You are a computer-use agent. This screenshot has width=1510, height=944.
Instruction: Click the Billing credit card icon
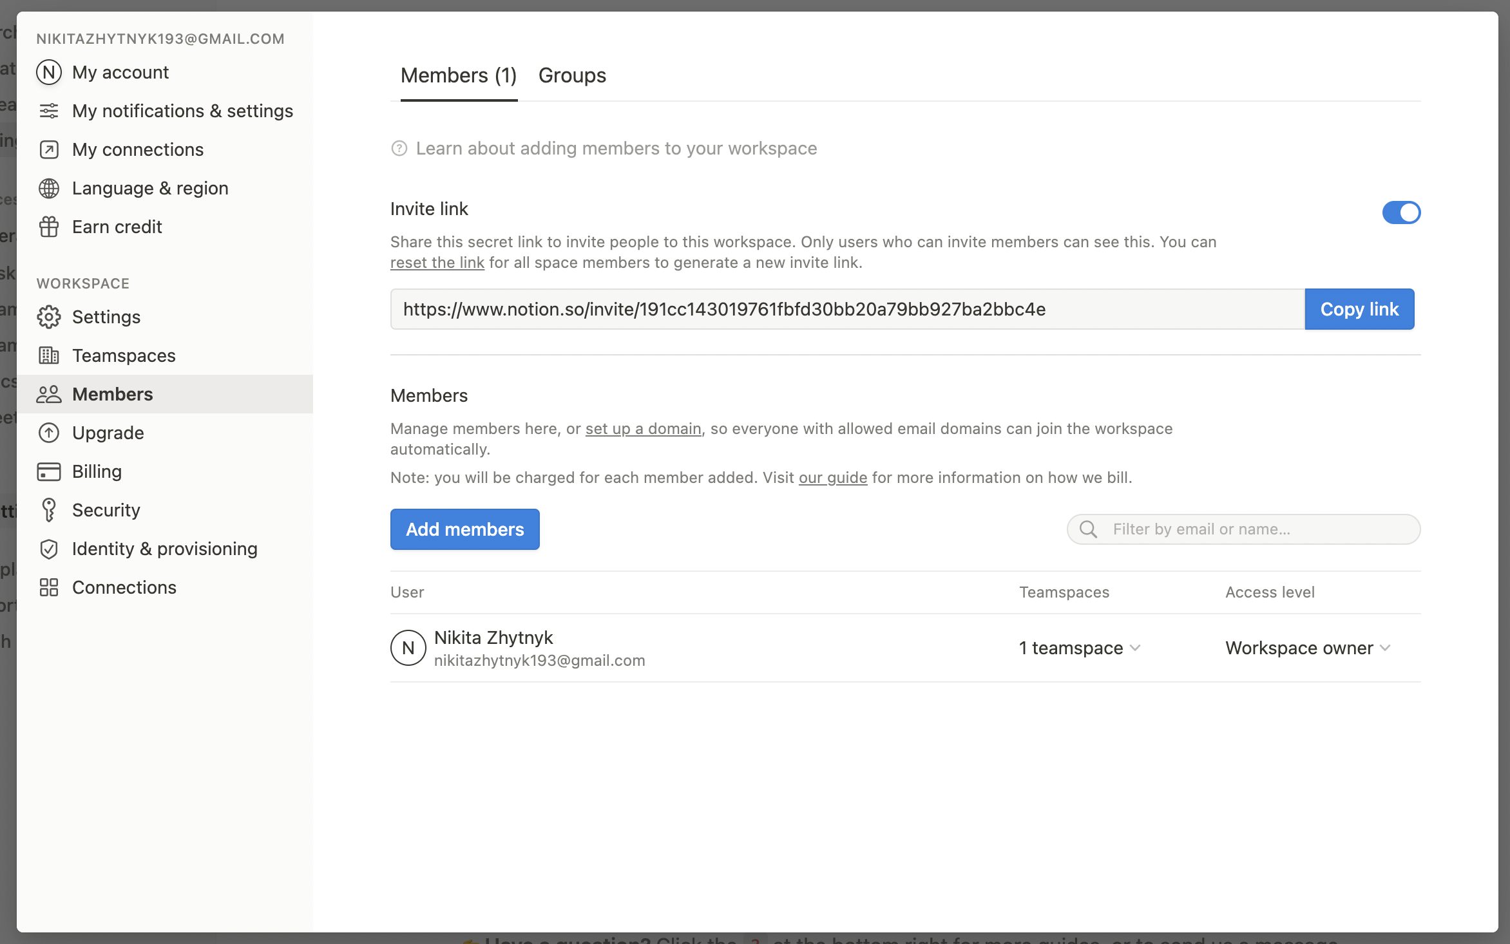click(49, 471)
